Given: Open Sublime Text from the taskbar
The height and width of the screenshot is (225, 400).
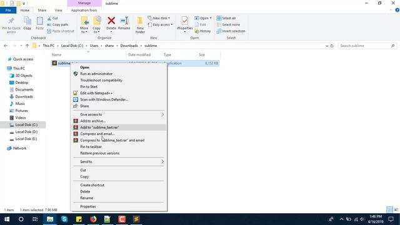Looking at the screenshot, I should pos(136,219).
